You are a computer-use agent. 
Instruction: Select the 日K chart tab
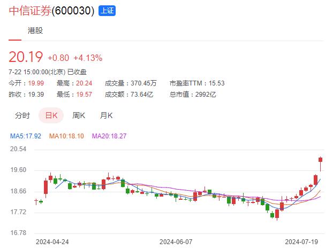51,115
